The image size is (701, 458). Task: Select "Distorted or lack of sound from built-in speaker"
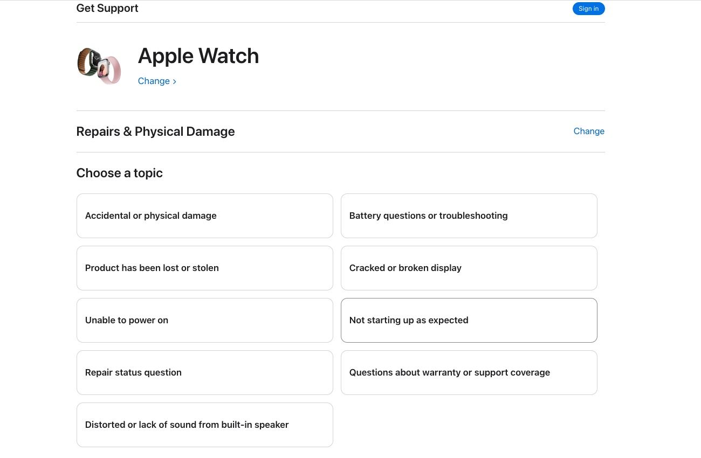click(204, 425)
